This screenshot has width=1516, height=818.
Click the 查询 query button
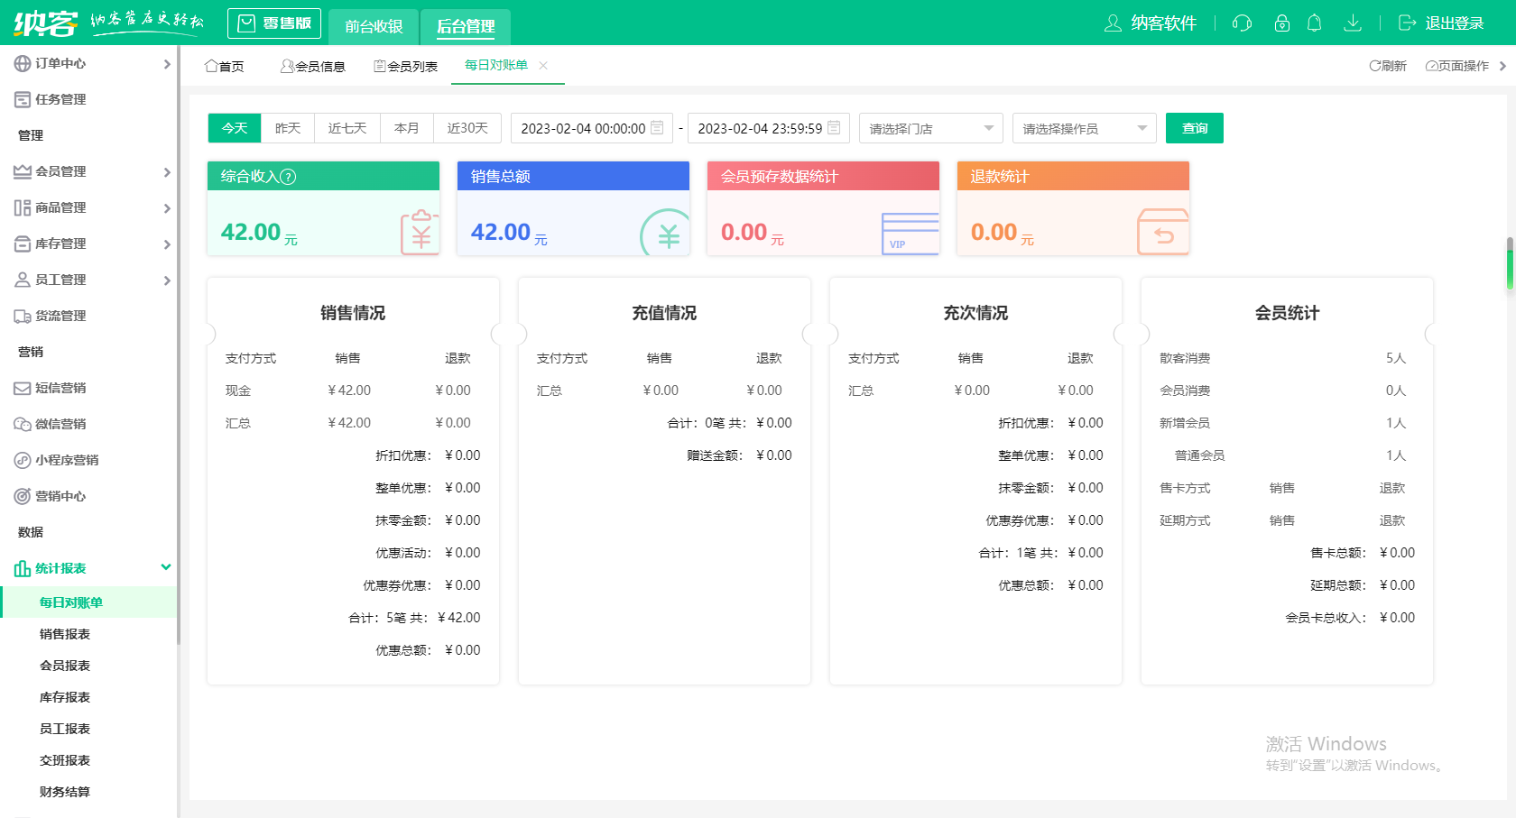(1194, 127)
